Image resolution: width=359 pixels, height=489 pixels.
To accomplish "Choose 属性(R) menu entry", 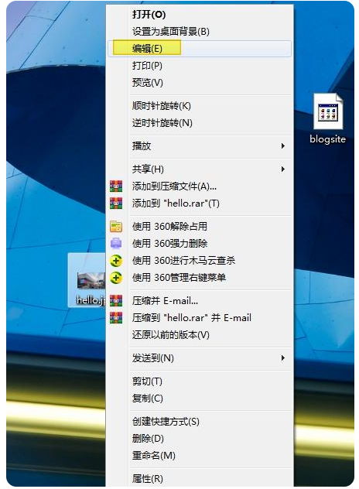I will (x=200, y=478).
